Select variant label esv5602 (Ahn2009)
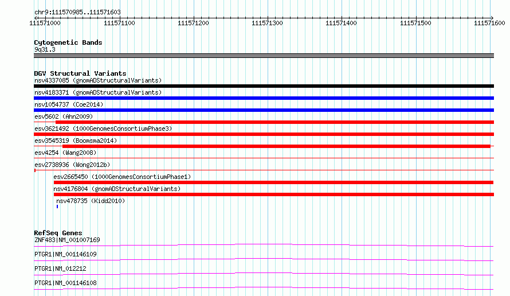This screenshot has width=510, height=296. 64,116
